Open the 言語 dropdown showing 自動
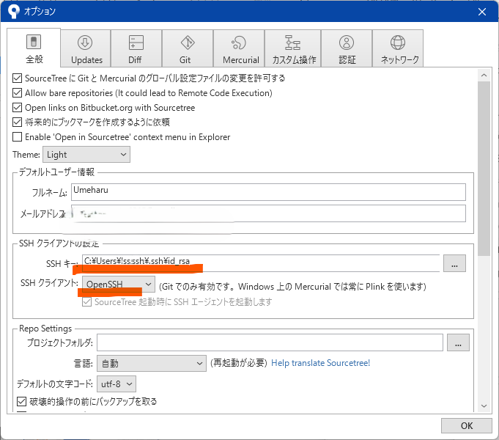Image resolution: width=499 pixels, height=440 pixels. pos(152,364)
